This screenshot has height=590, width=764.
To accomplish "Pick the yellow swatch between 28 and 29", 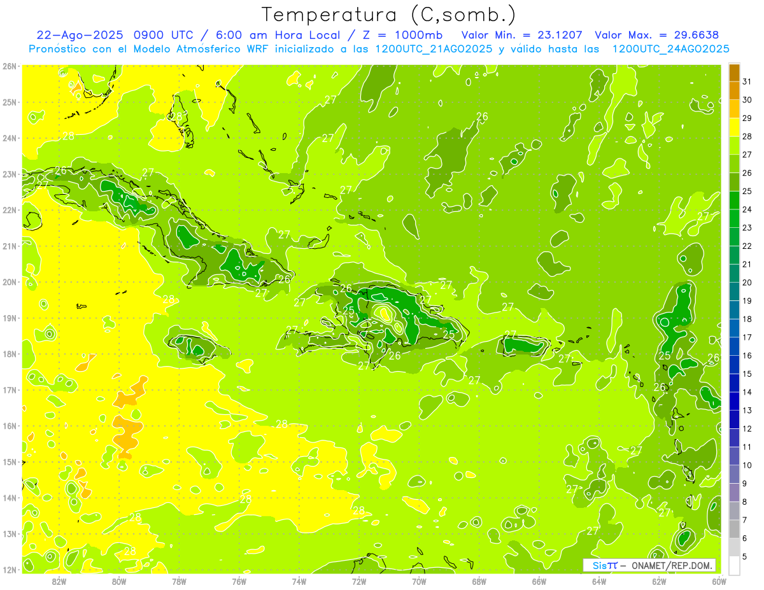I will 734,127.
